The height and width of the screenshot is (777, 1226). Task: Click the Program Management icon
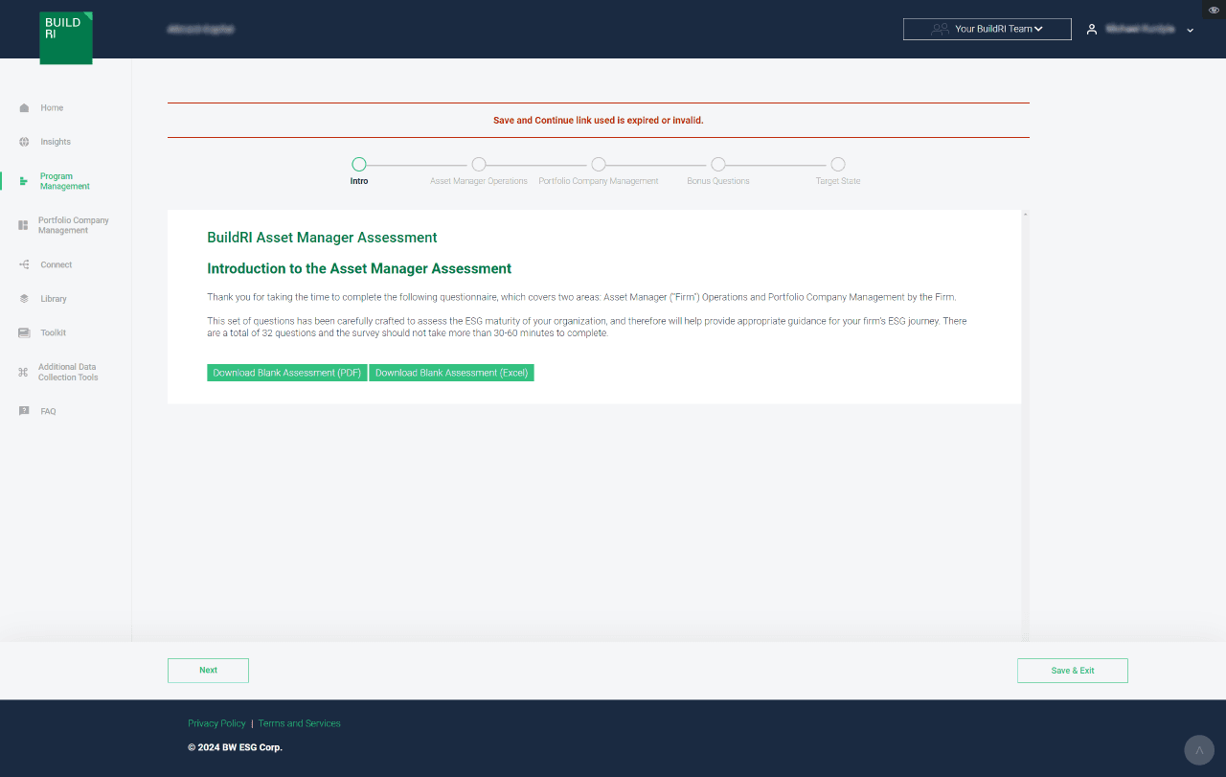click(24, 181)
